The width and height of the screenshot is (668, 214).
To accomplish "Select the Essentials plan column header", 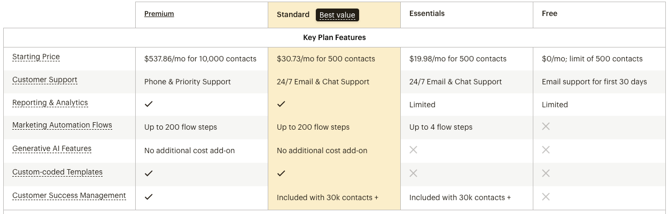I will click(x=426, y=14).
